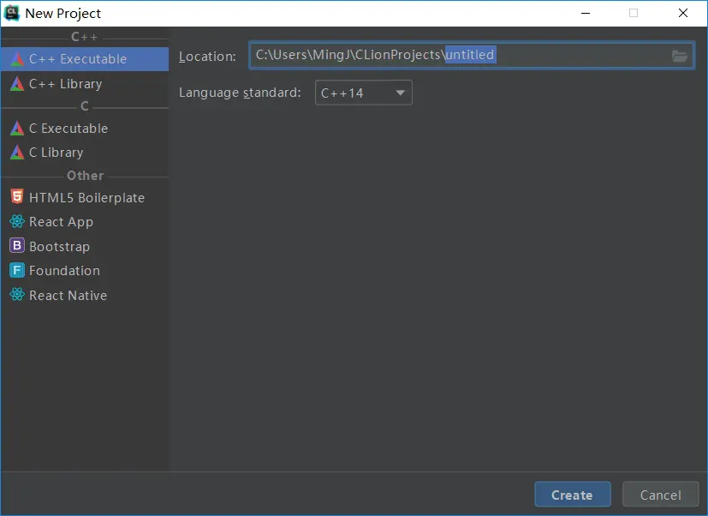
Task: Click the CMake icon beside C++ Executable
Action: click(x=17, y=59)
